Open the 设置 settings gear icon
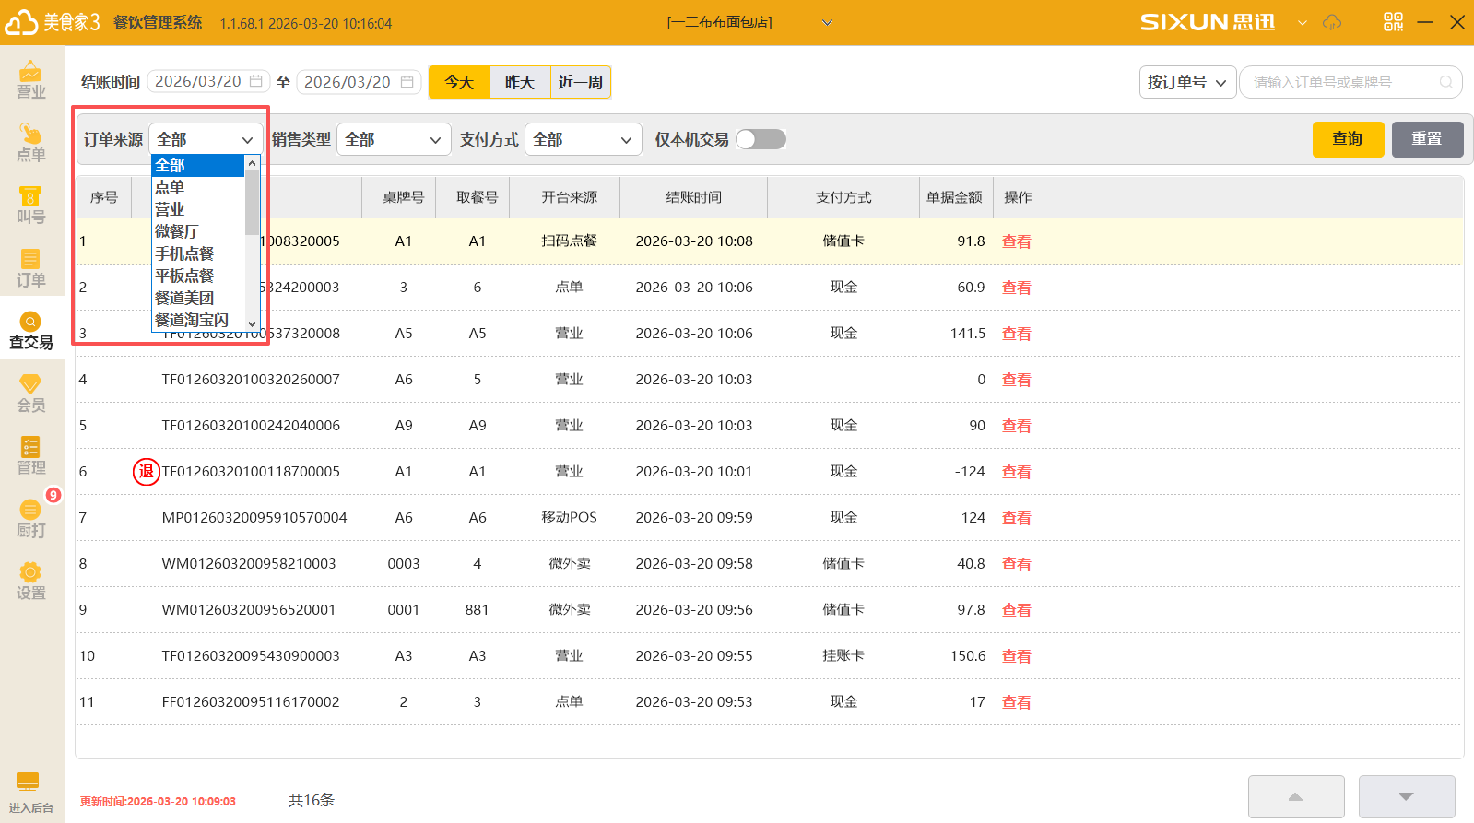Image resolution: width=1474 pixels, height=823 pixels. [x=30, y=581]
